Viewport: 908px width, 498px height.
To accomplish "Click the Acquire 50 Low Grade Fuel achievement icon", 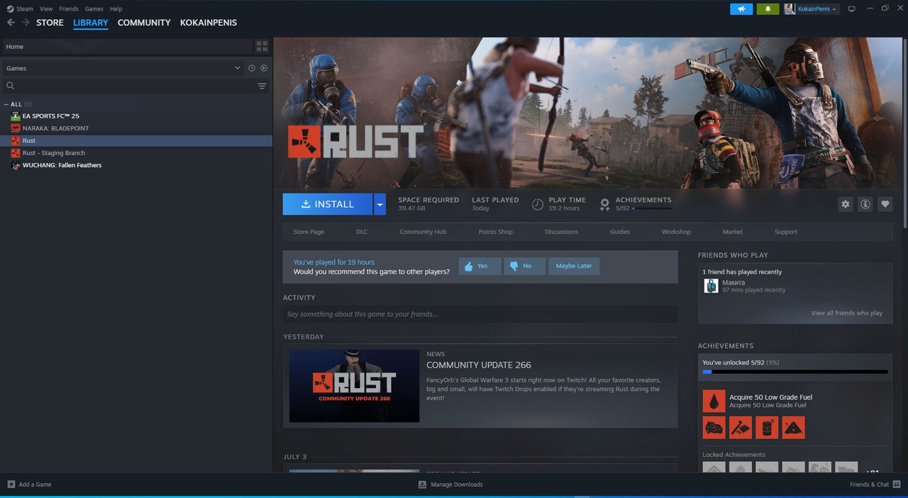I will coord(714,401).
